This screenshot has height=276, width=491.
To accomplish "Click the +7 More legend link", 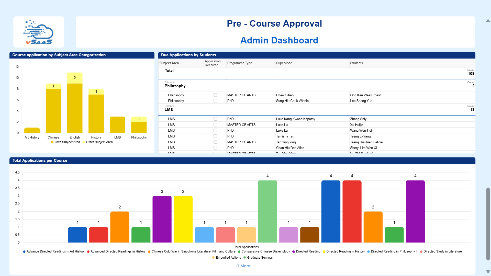I will pos(242,266).
